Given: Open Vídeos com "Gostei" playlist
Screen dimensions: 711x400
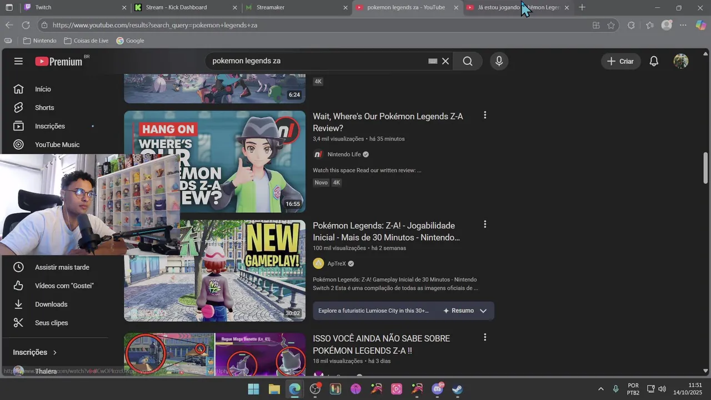Looking at the screenshot, I should coord(64,286).
